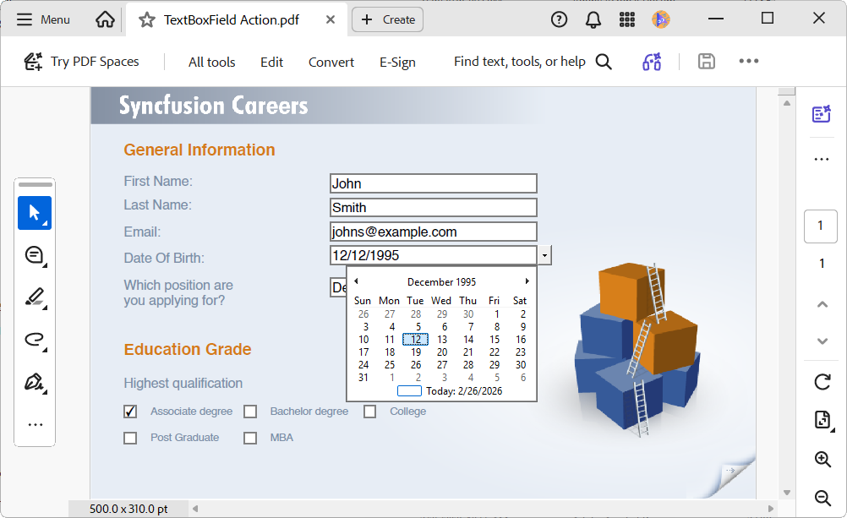Enable the MBA checkbox
This screenshot has width=847, height=518.
tap(250, 438)
